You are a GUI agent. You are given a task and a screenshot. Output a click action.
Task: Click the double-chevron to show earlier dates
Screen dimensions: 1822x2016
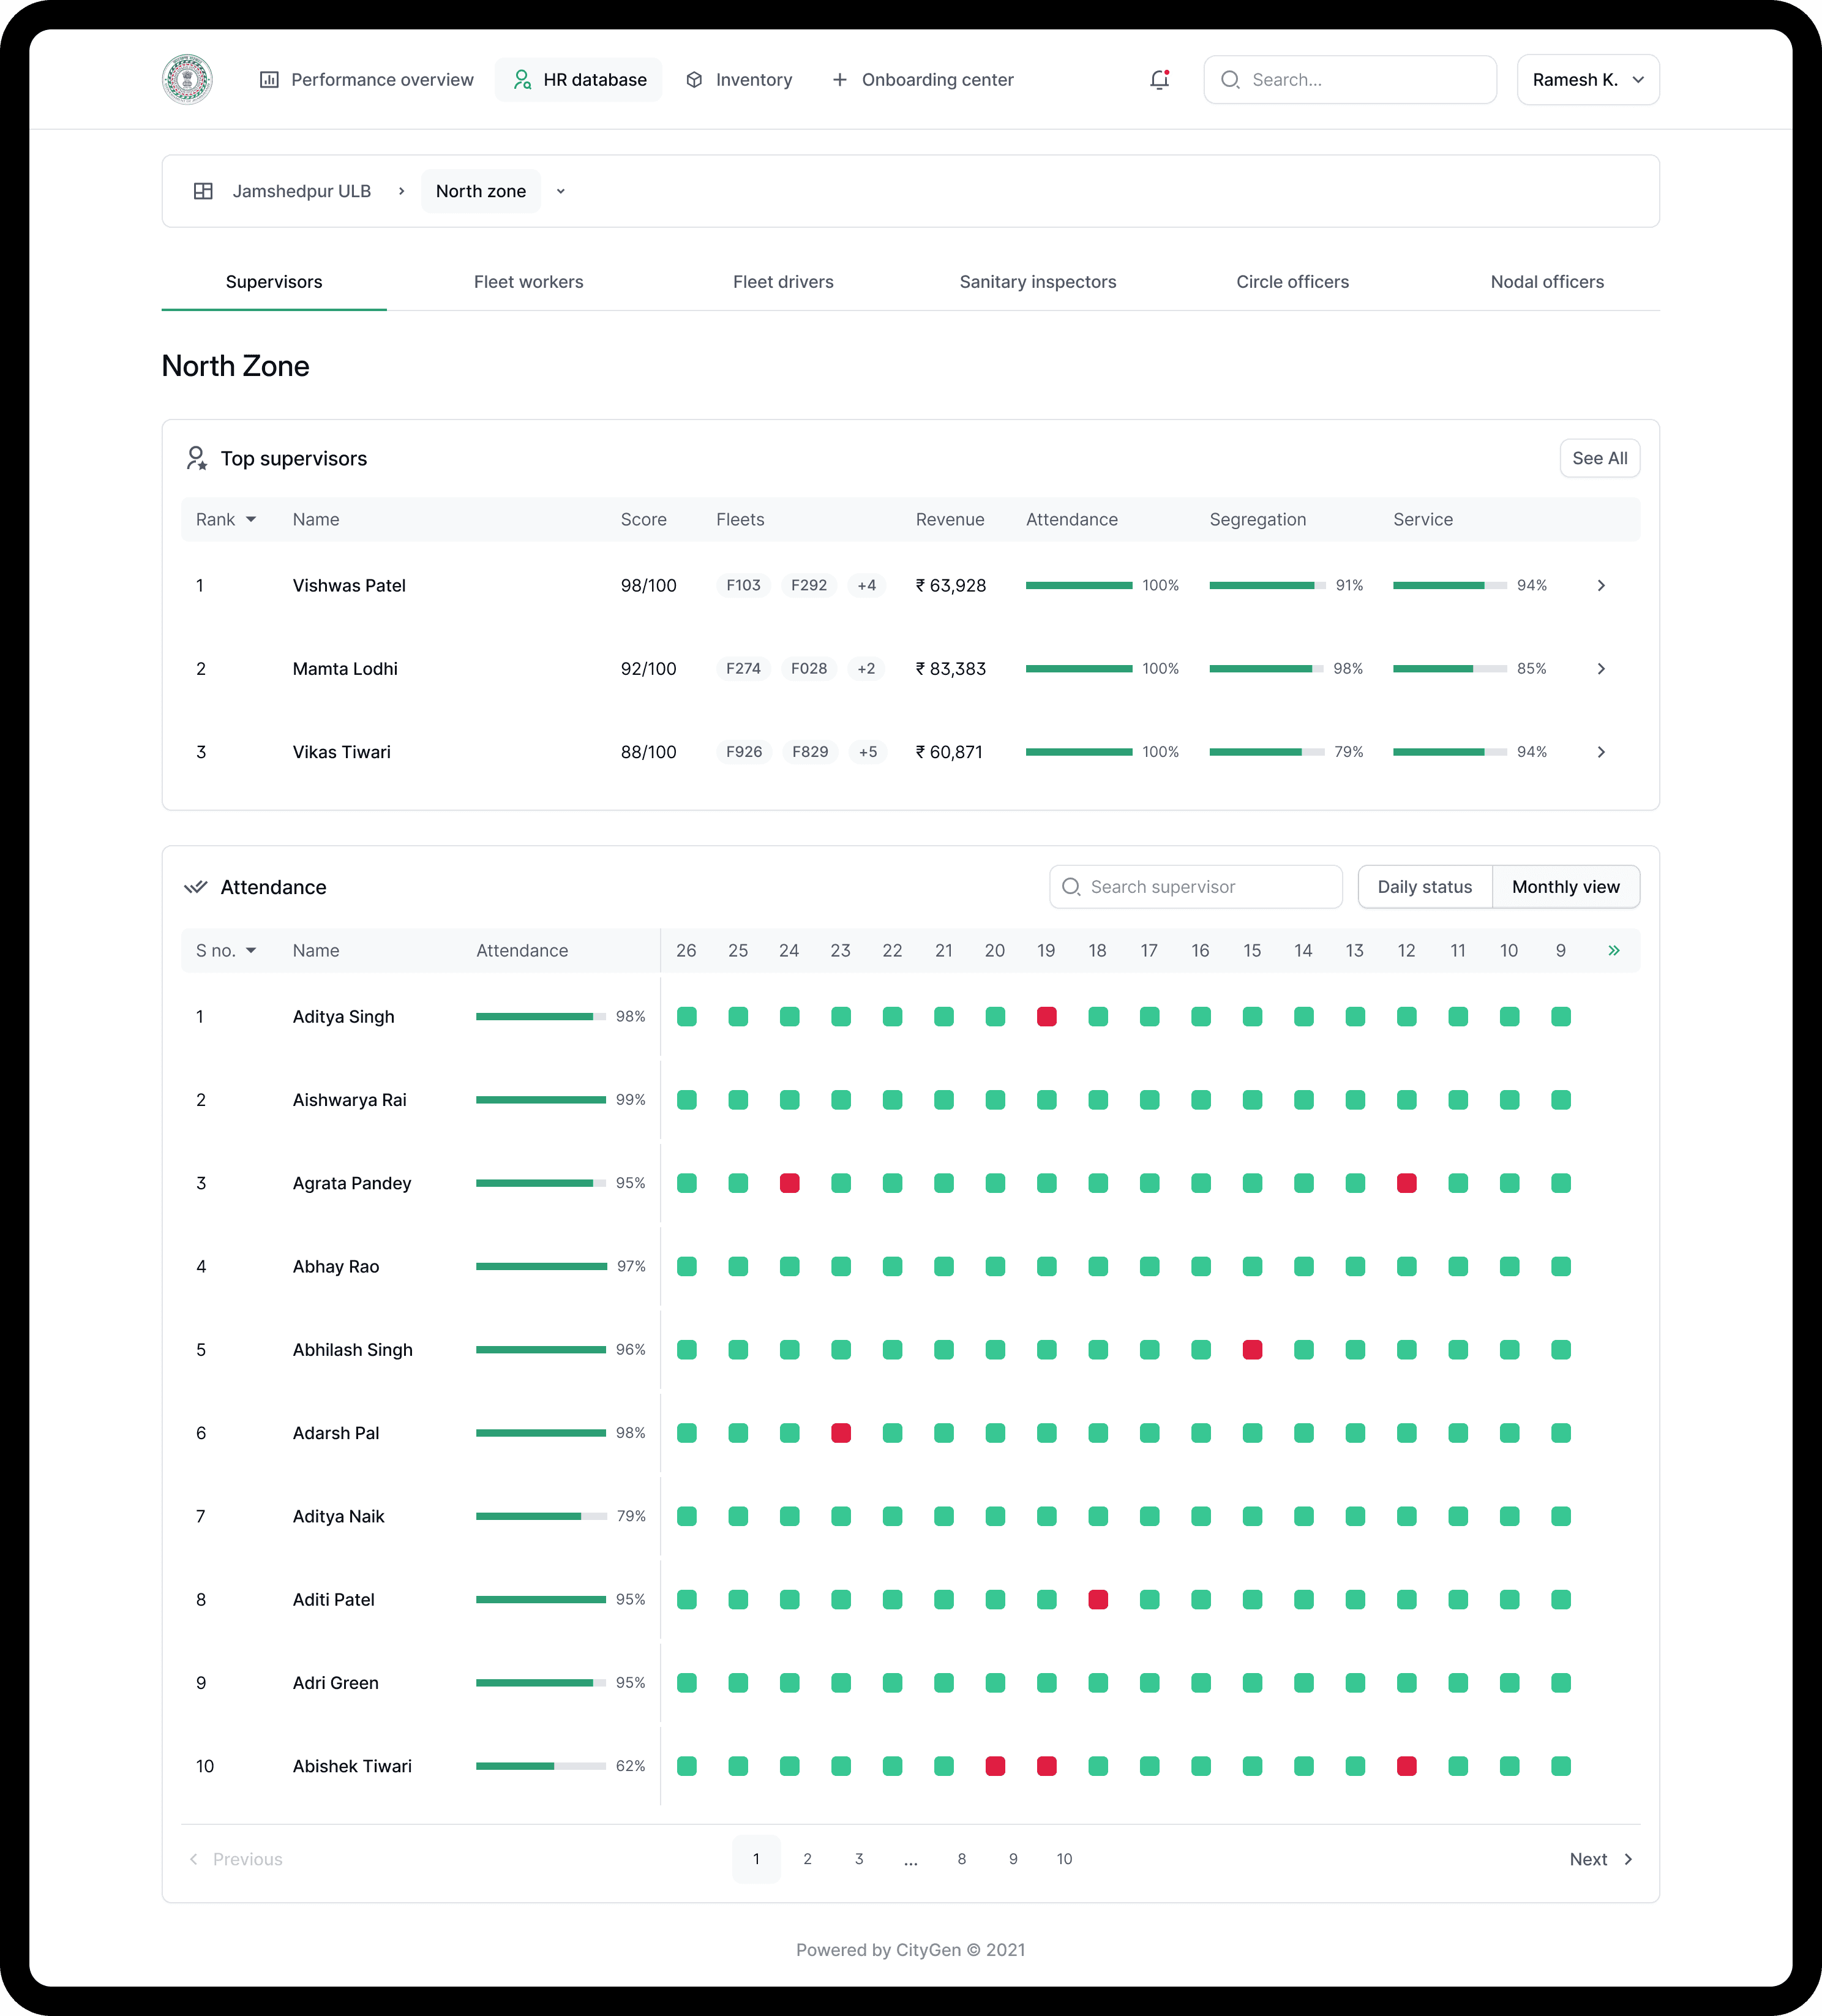(1613, 951)
